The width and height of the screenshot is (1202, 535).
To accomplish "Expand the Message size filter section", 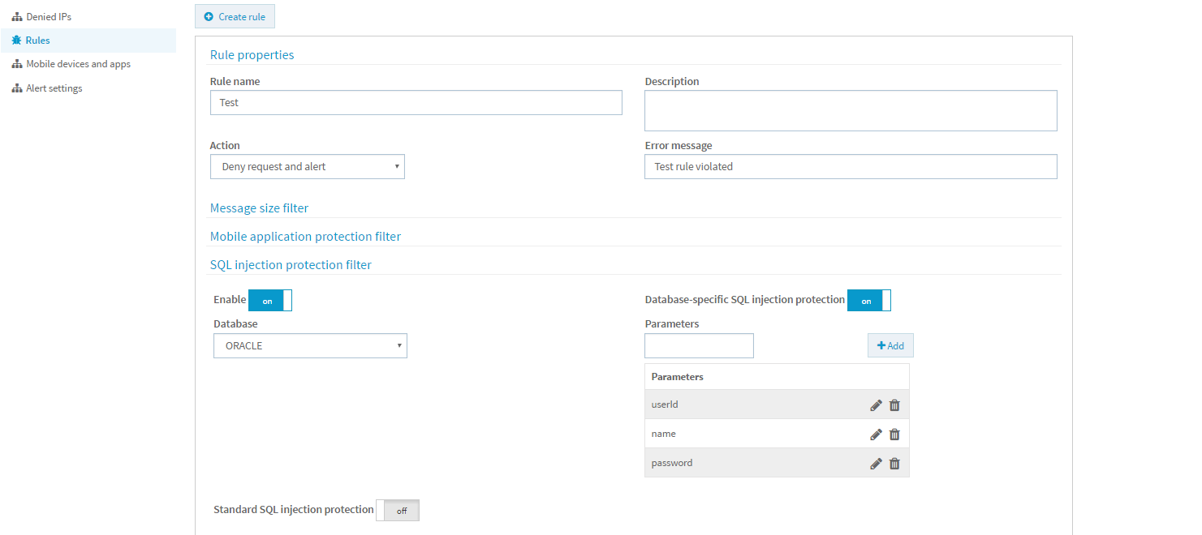I will click(x=259, y=208).
